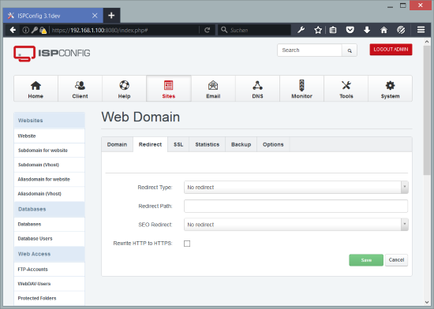Open Aliasdomain for website link
This screenshot has width=434, height=309.
point(49,180)
